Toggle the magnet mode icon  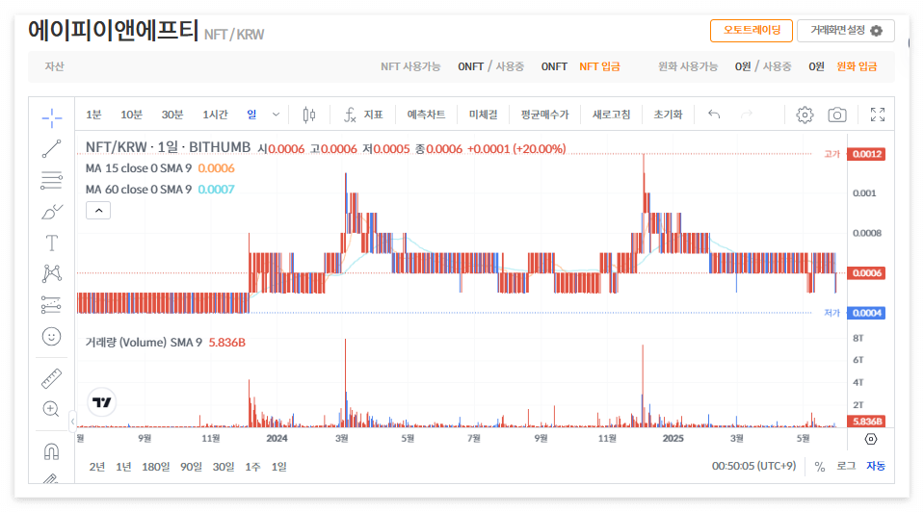pyautogui.click(x=52, y=451)
